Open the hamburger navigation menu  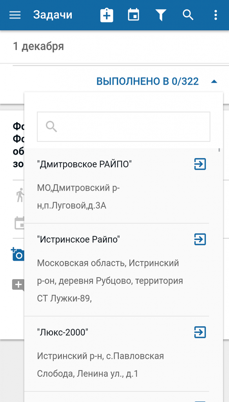pyautogui.click(x=15, y=15)
